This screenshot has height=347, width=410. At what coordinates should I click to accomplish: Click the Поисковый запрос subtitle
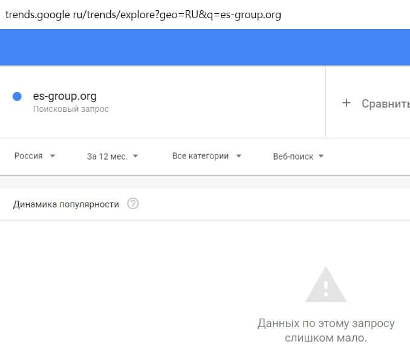click(x=71, y=109)
